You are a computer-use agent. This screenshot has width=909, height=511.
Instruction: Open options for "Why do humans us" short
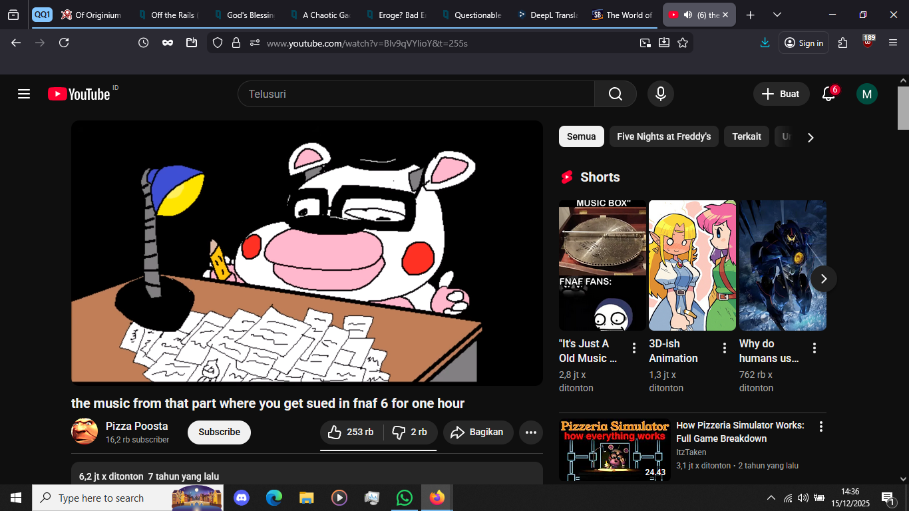[815, 348]
